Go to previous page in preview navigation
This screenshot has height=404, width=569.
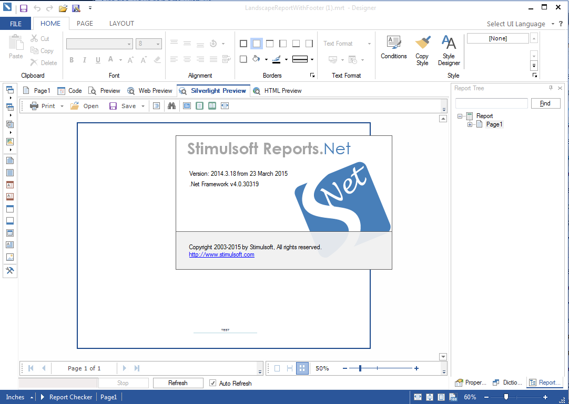(x=44, y=368)
